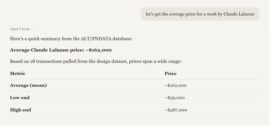This screenshot has height=129, width=273.
Task: Click the ~$487,000 price cell
Action: point(176,110)
